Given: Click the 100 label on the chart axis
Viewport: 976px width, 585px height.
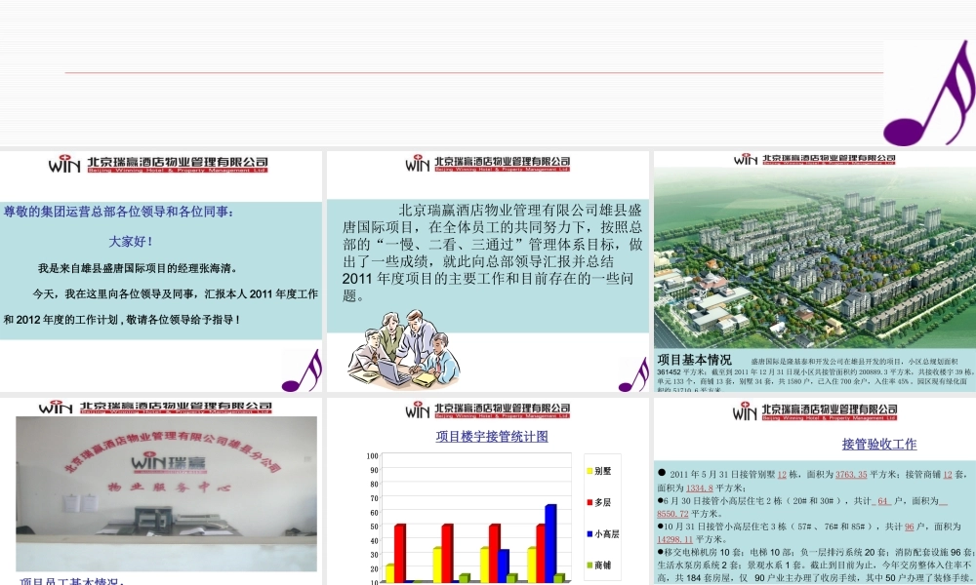Looking at the screenshot, I should tap(372, 455).
